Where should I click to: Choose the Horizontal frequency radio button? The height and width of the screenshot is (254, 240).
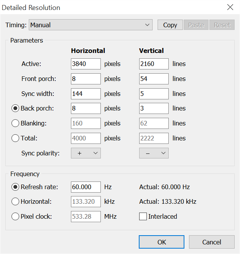click(15, 201)
